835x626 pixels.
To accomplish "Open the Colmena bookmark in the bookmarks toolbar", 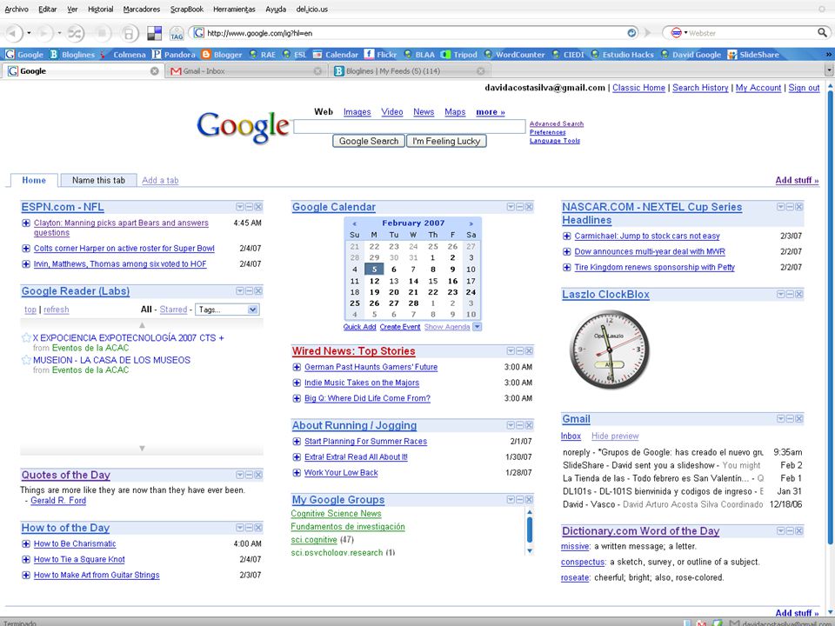I will 123,54.
